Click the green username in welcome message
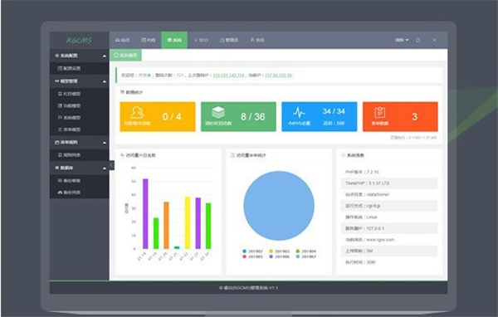The image size is (498, 317). coord(144,76)
